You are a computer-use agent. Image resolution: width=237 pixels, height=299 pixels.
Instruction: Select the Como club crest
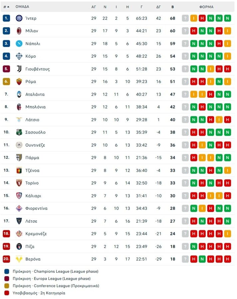coord(18,56)
